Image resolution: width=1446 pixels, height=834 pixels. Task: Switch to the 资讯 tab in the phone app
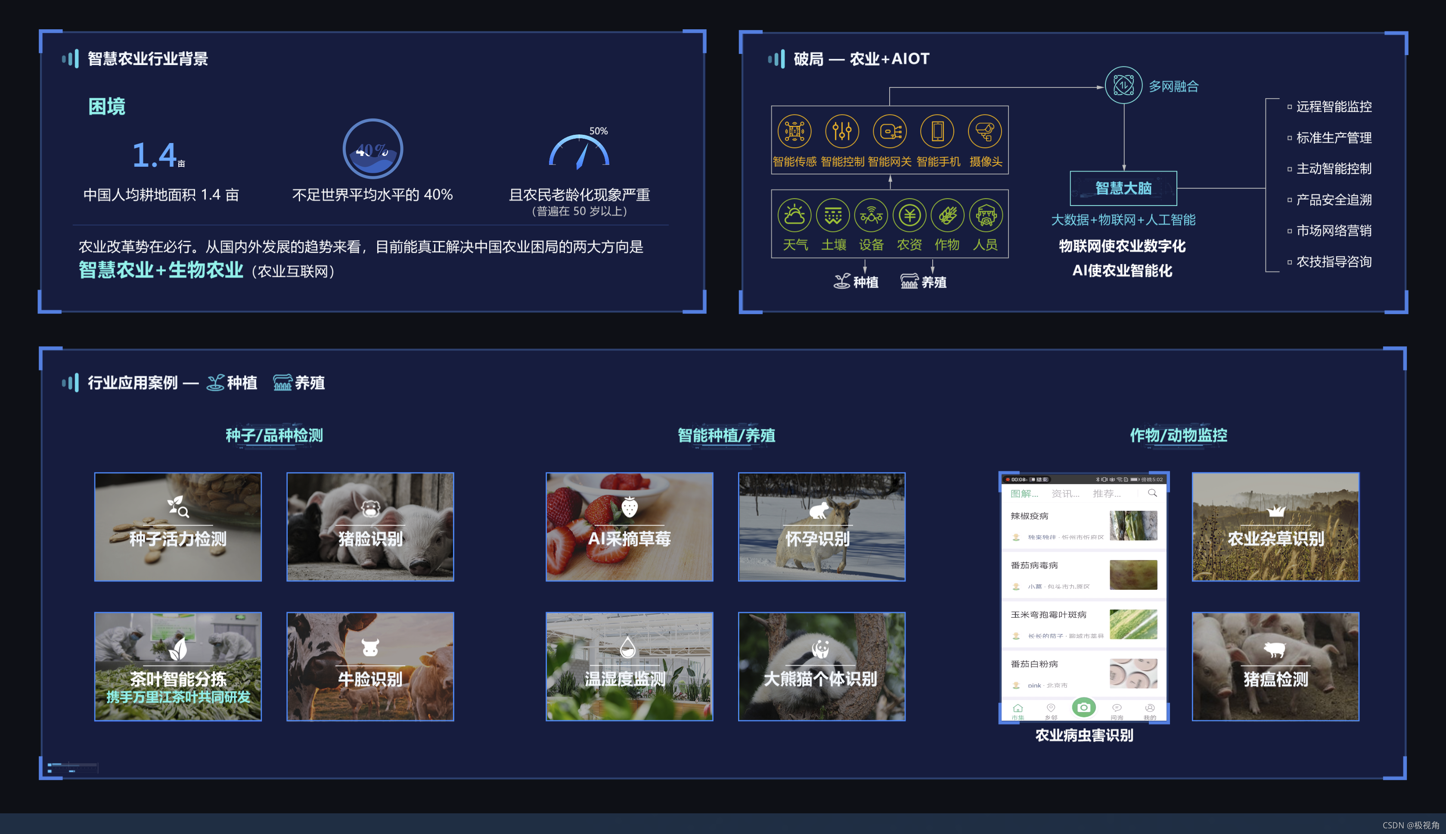point(1065,494)
